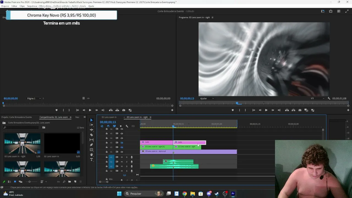Open Workspaces icon in header bar
This screenshot has width=352, height=198.
click(x=323, y=11)
